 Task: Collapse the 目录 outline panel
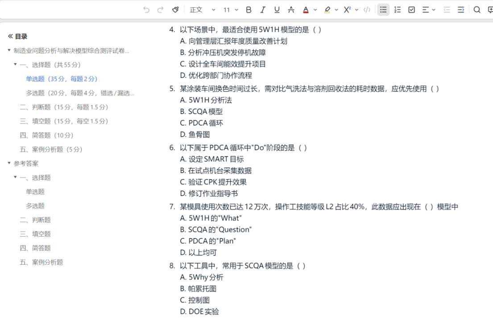[10, 36]
